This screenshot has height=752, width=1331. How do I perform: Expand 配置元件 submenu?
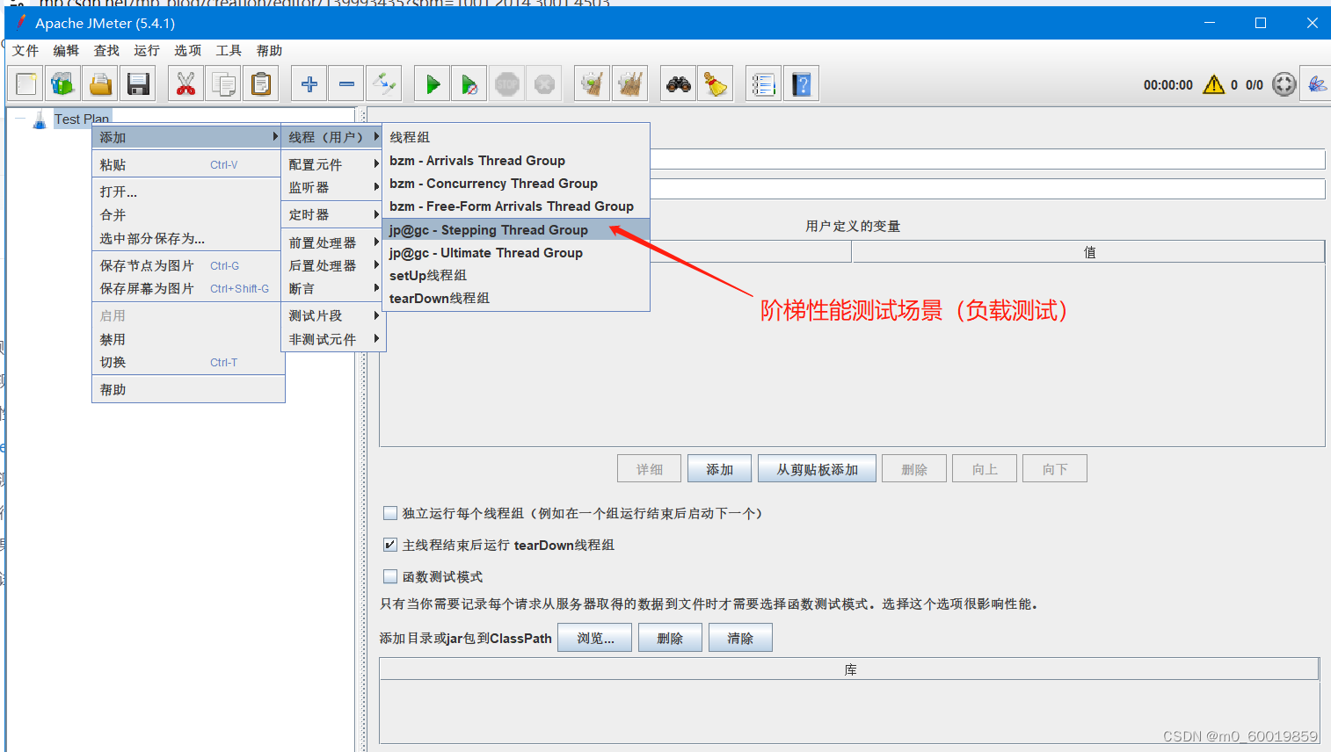333,164
